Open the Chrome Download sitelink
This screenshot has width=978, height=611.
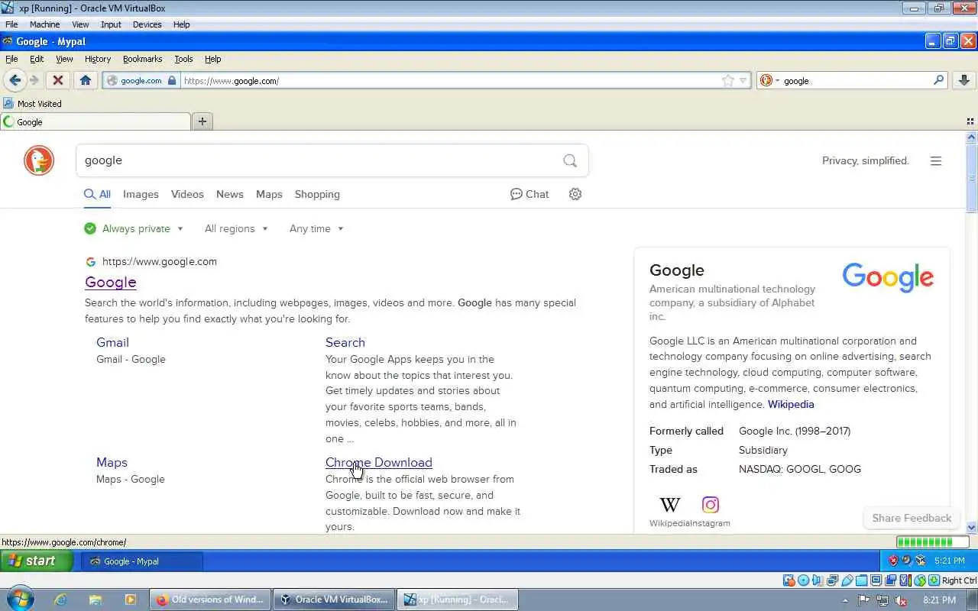(x=379, y=462)
